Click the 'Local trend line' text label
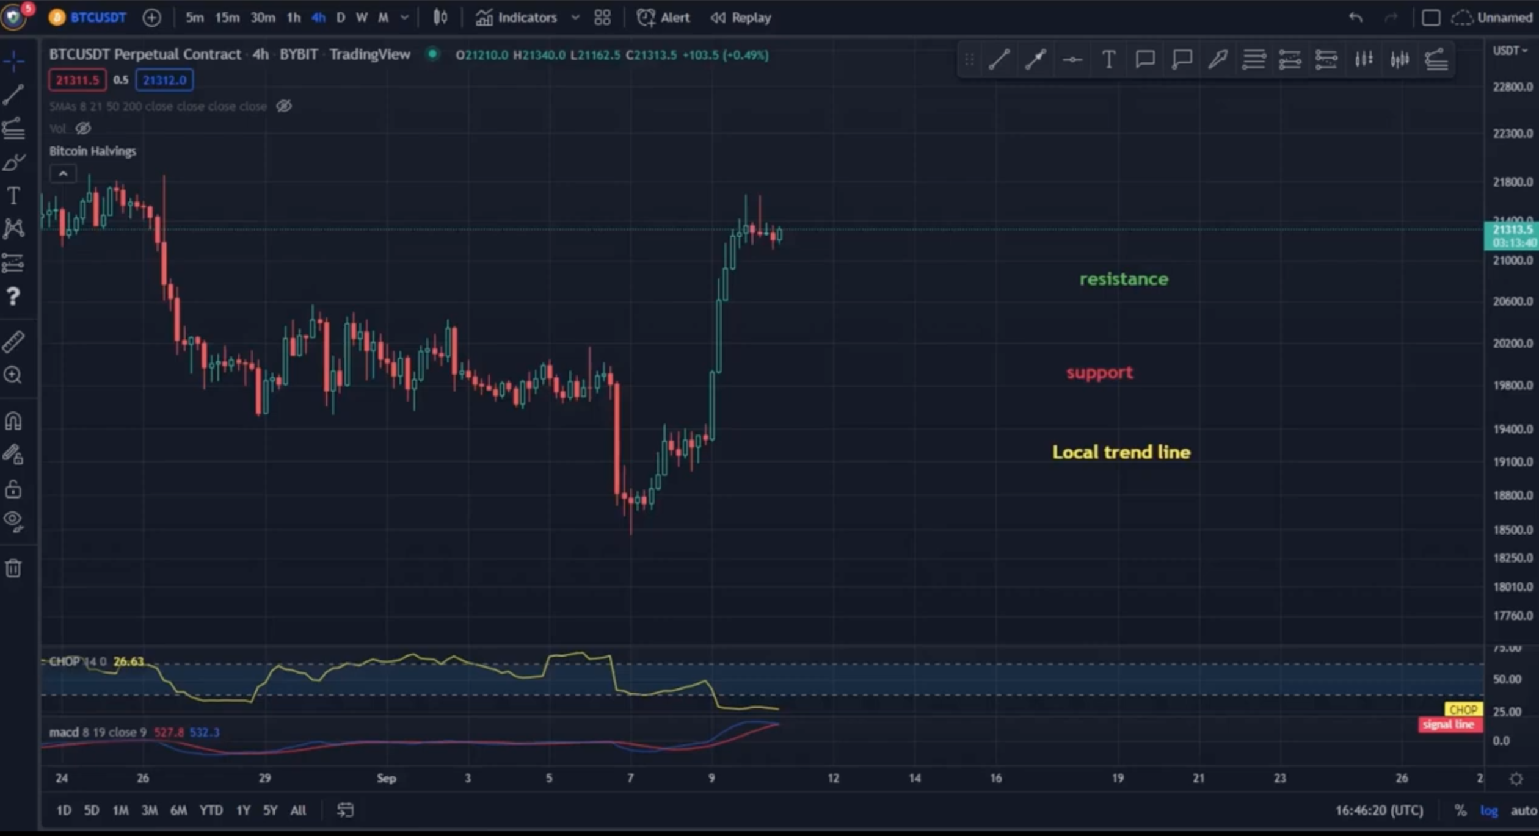 [x=1121, y=452]
